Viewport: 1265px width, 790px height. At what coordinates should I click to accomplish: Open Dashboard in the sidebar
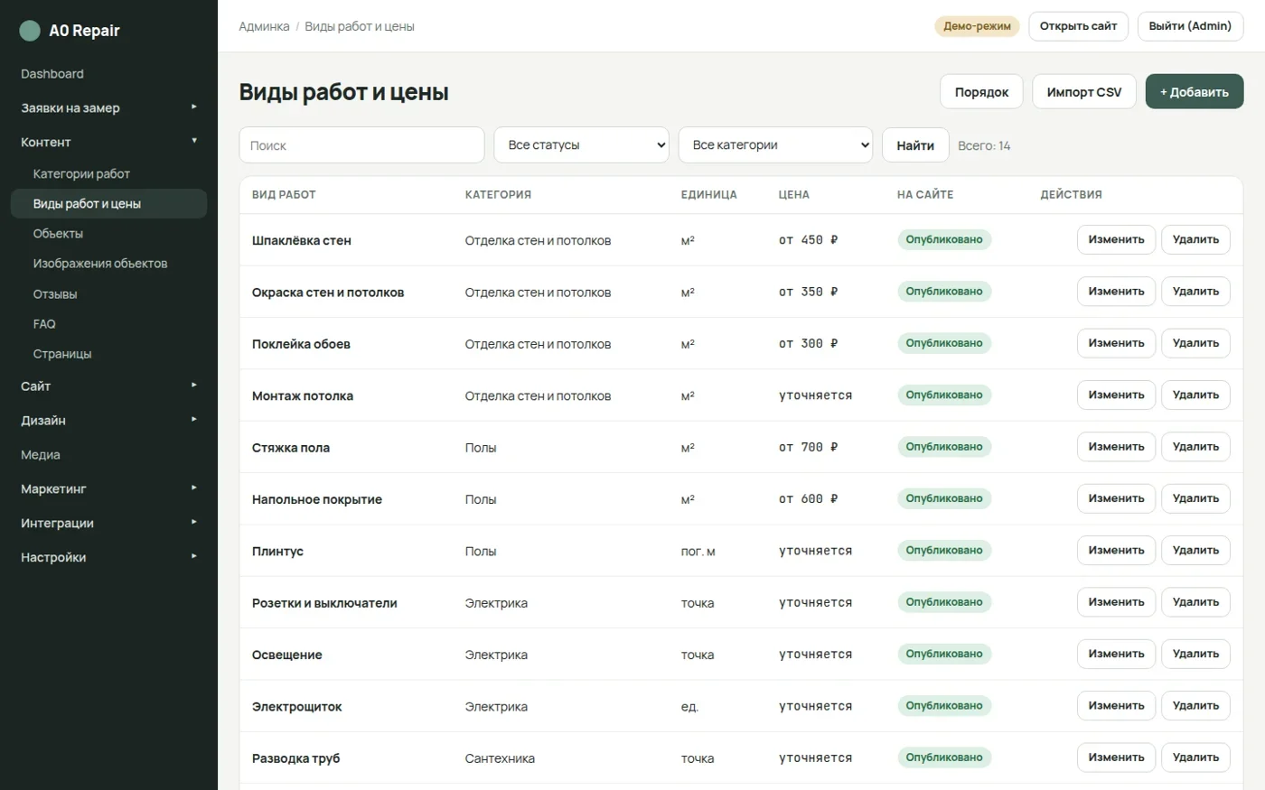[52, 74]
